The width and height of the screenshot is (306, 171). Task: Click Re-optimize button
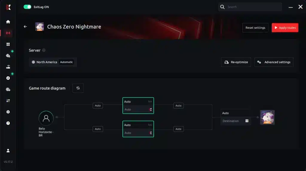[x=236, y=62]
